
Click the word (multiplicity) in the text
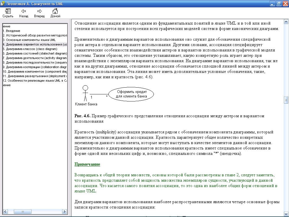(x=106, y=132)
